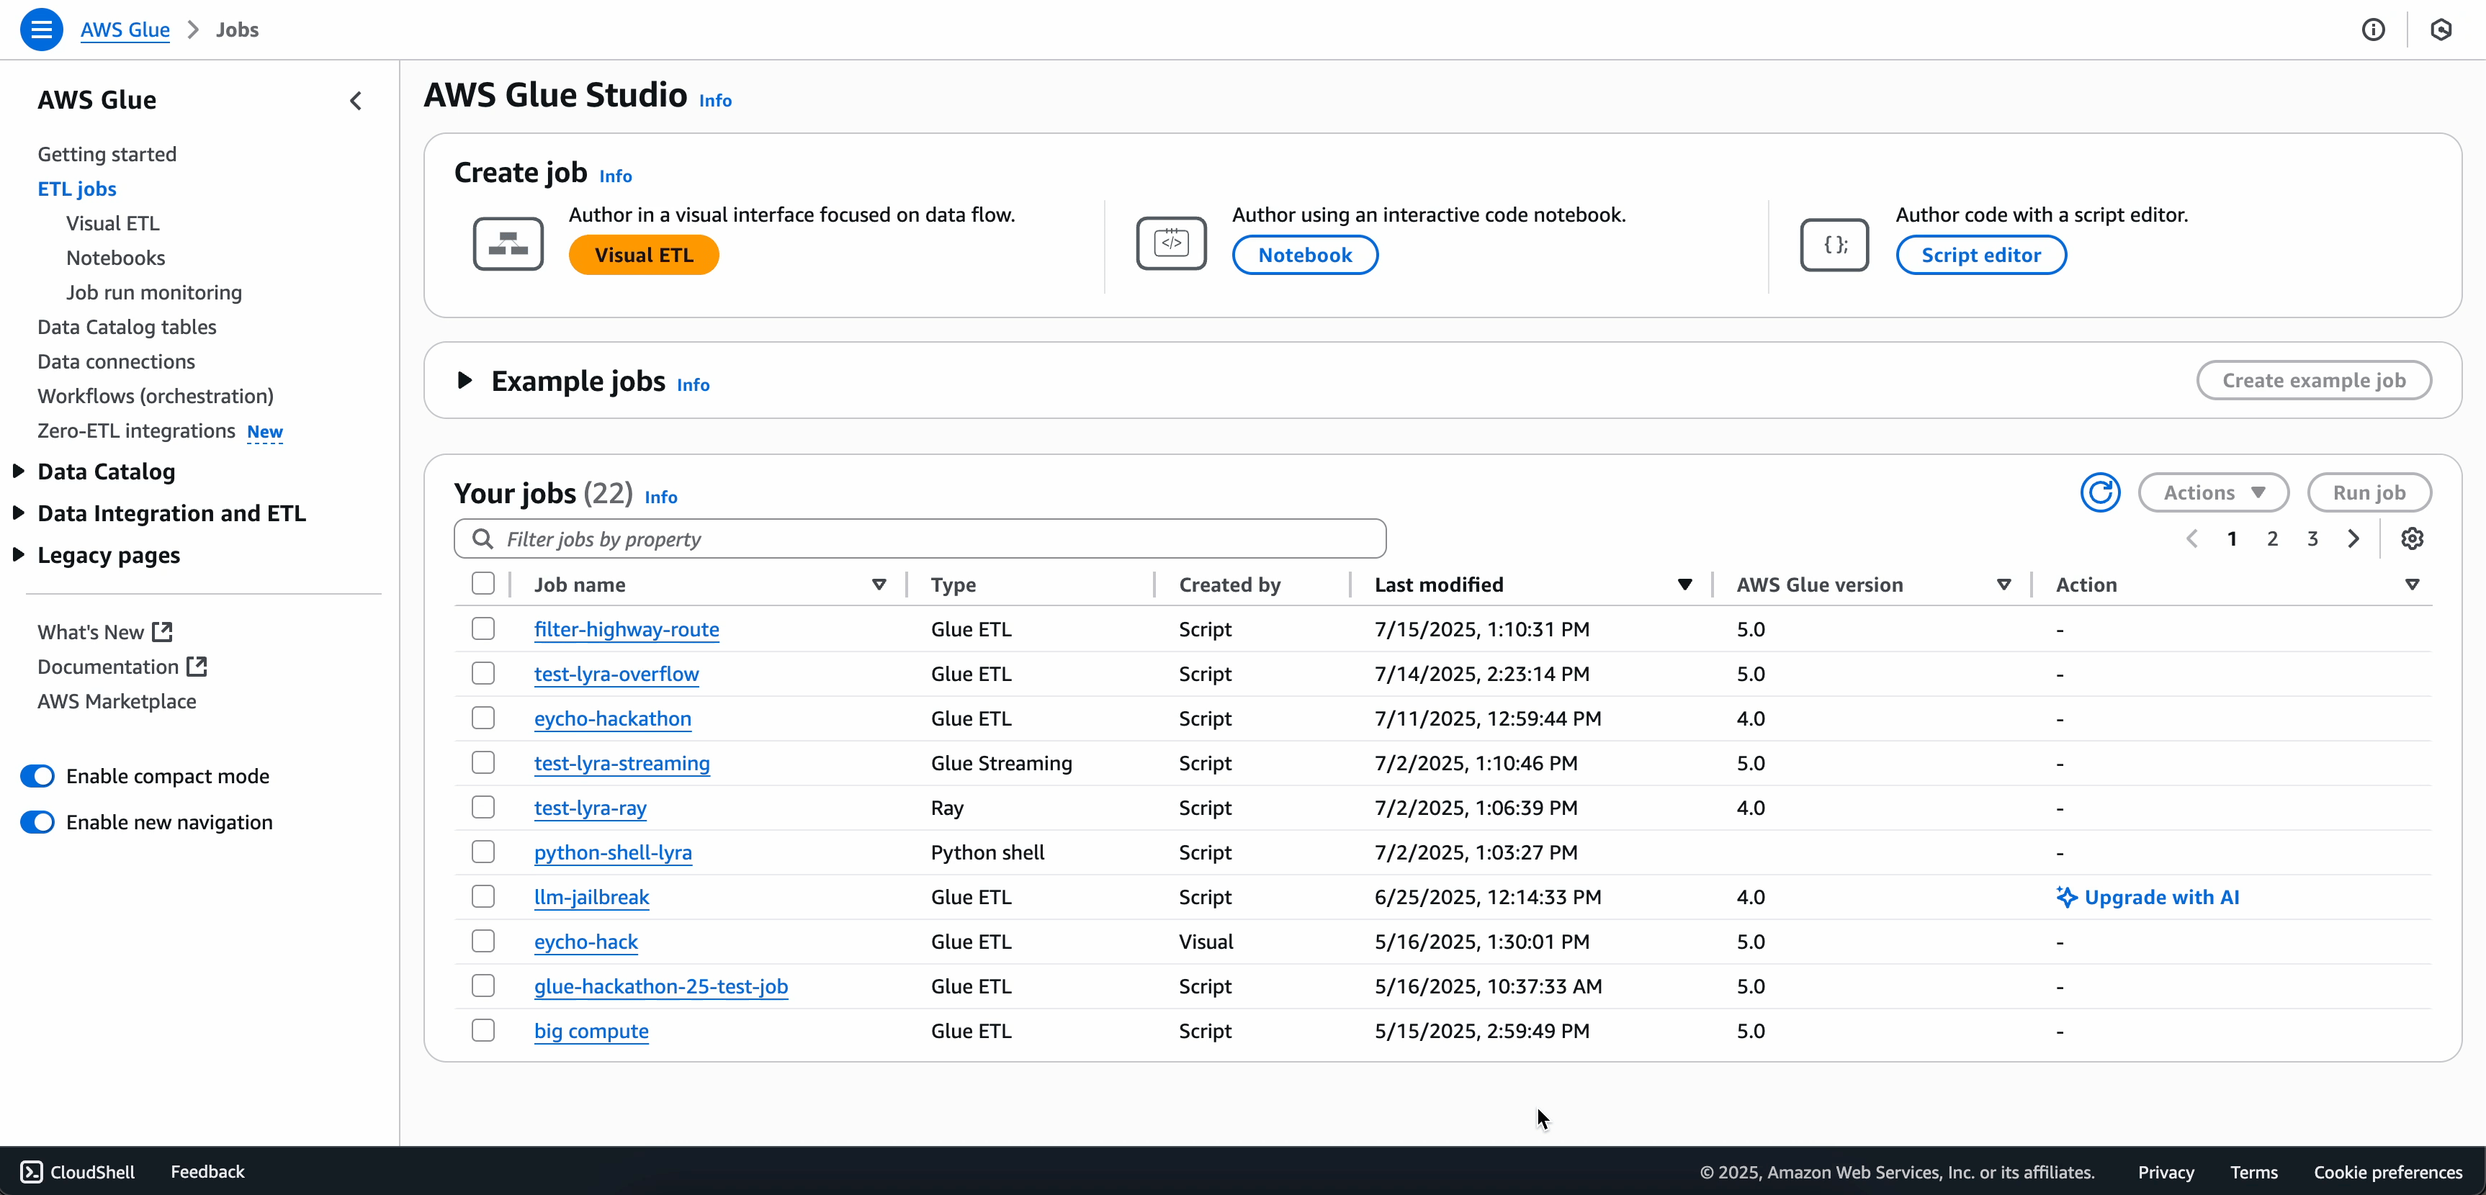
Task: Open the llm-jailbreak job link
Action: 591,897
